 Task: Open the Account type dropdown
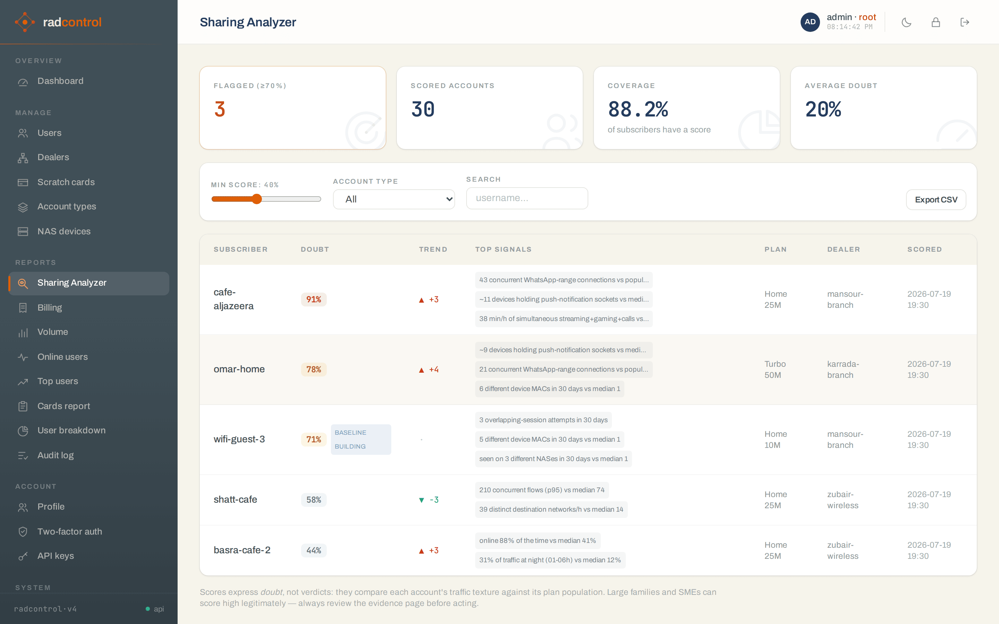tap(394, 199)
